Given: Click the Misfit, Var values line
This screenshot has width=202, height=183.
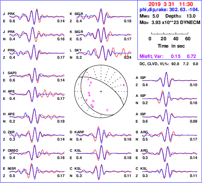Looking at the screenshot, I should click(x=168, y=56).
